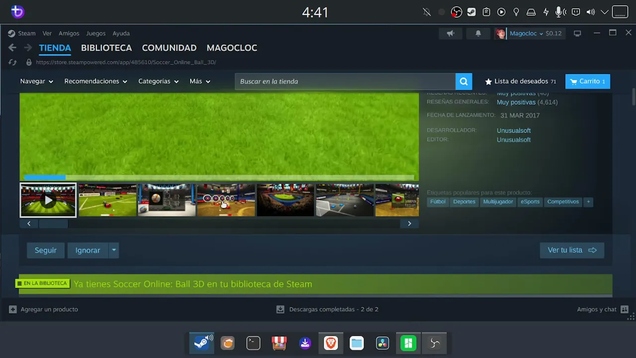Viewport: 636px width, 358px height.
Task: Open Lista de deseados
Action: coord(520,82)
